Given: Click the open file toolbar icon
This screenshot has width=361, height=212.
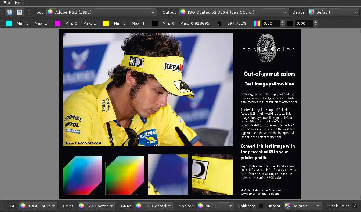Looking at the screenshot, I should (x=9, y=12).
